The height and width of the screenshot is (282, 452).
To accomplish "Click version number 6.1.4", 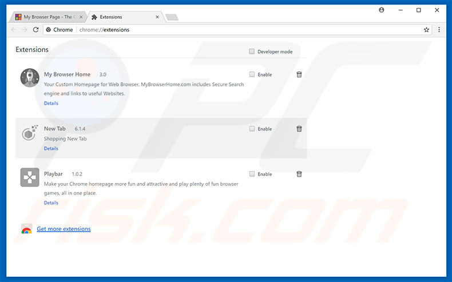I will pos(80,129).
